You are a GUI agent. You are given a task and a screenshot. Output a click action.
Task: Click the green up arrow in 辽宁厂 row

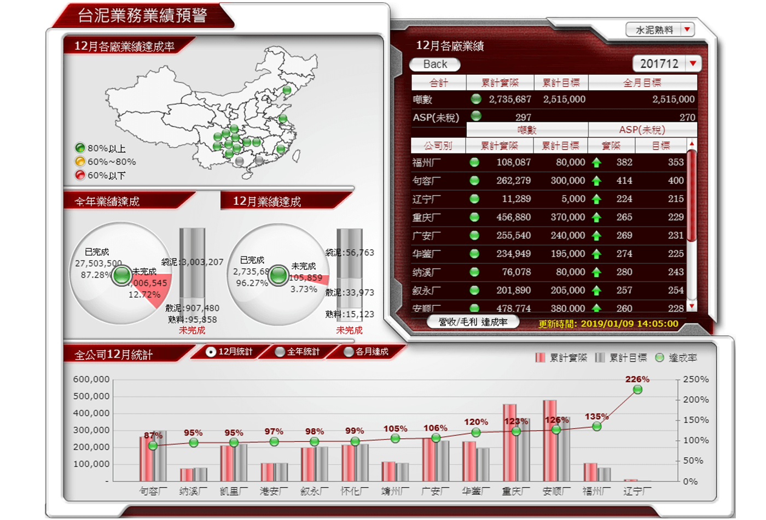coord(596,199)
